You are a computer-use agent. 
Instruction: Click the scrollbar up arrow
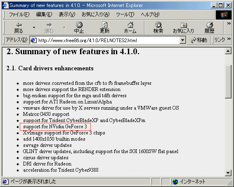click(228, 51)
